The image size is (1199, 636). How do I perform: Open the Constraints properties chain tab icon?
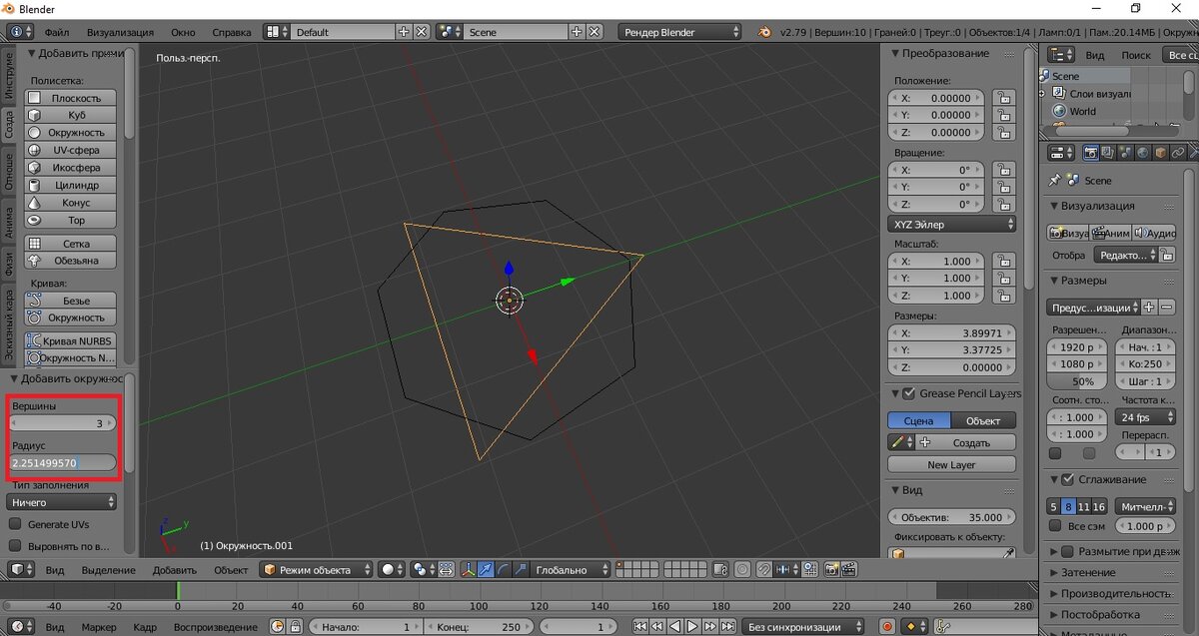click(1177, 153)
